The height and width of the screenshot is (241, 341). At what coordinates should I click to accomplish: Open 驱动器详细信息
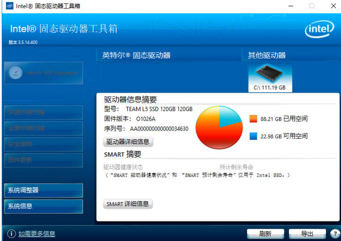[x=128, y=141]
